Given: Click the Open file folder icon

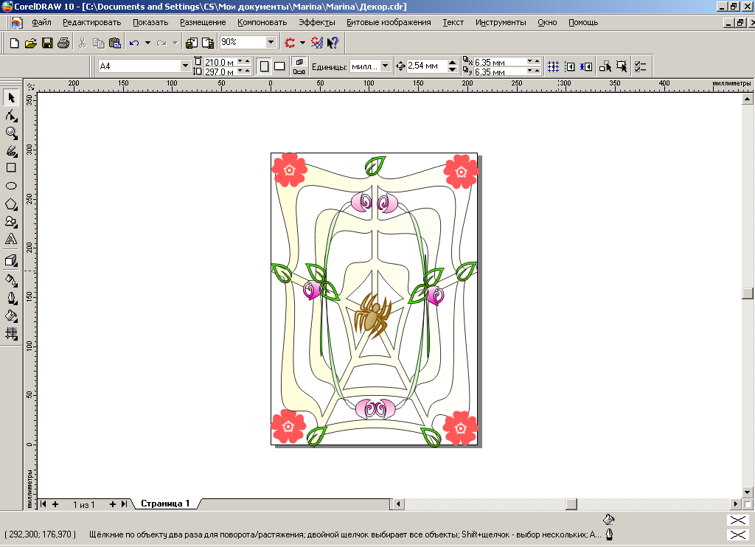Looking at the screenshot, I should pos(30,43).
